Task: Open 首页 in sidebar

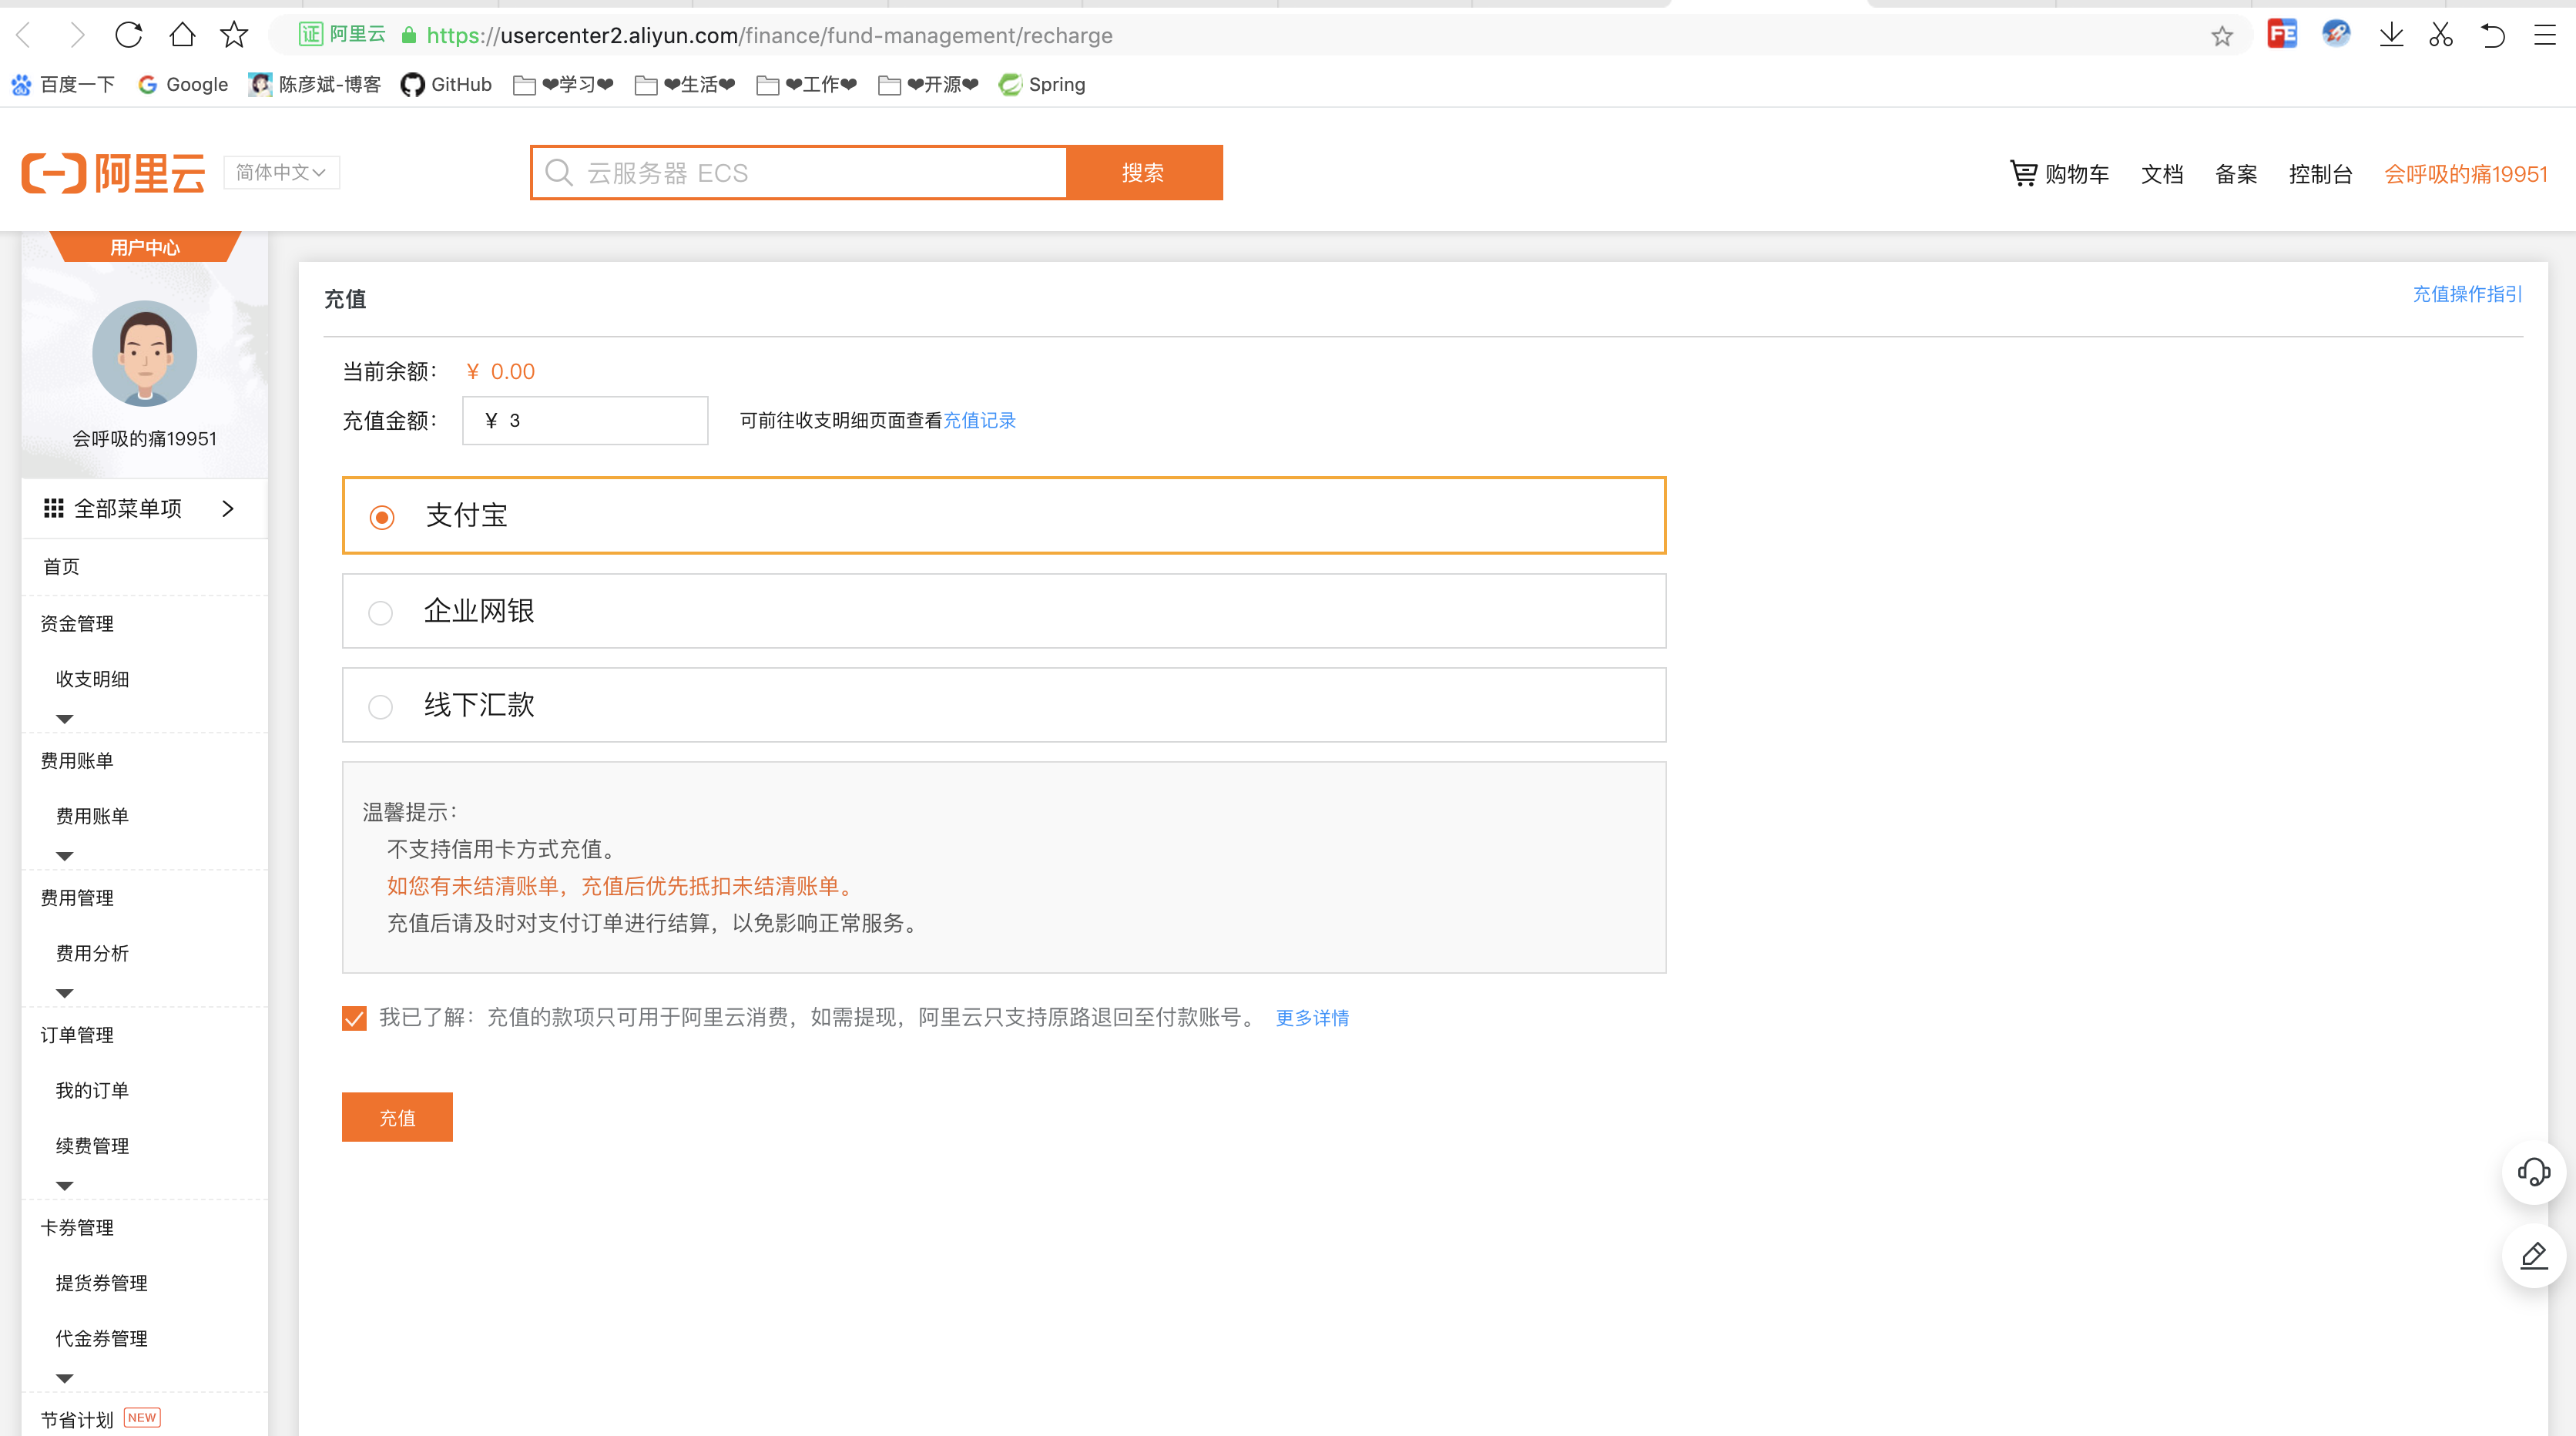Action: [61, 566]
